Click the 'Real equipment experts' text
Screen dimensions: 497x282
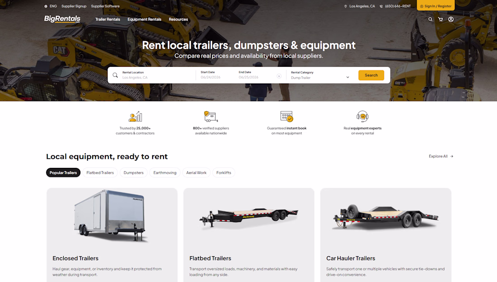pos(362,128)
